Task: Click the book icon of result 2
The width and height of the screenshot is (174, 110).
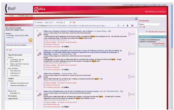Action: (x=40, y=54)
